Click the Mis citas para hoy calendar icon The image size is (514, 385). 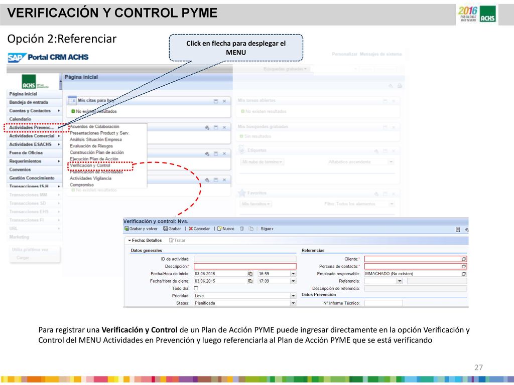(72, 100)
